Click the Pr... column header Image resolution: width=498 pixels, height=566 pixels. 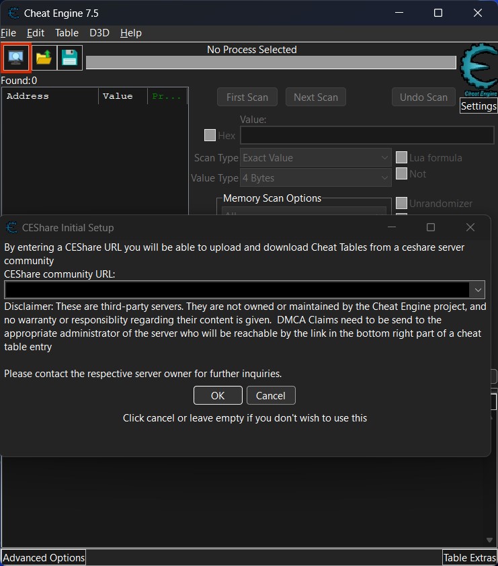coord(167,96)
